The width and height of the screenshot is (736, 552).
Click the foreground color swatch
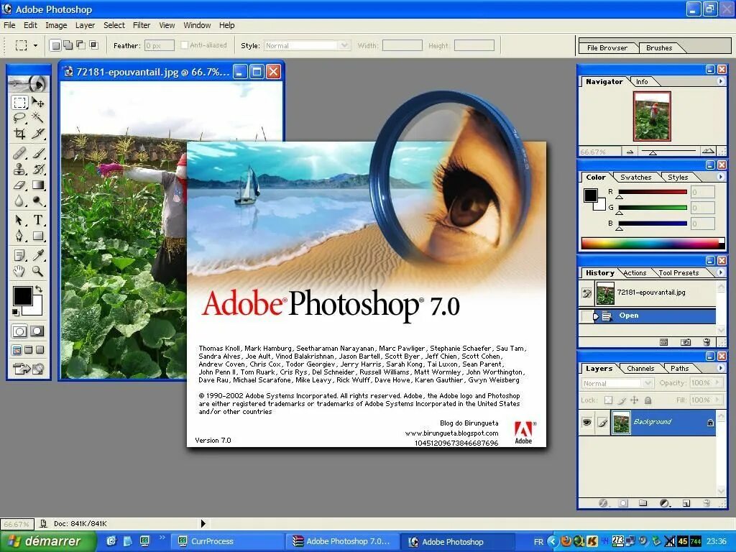click(x=22, y=296)
